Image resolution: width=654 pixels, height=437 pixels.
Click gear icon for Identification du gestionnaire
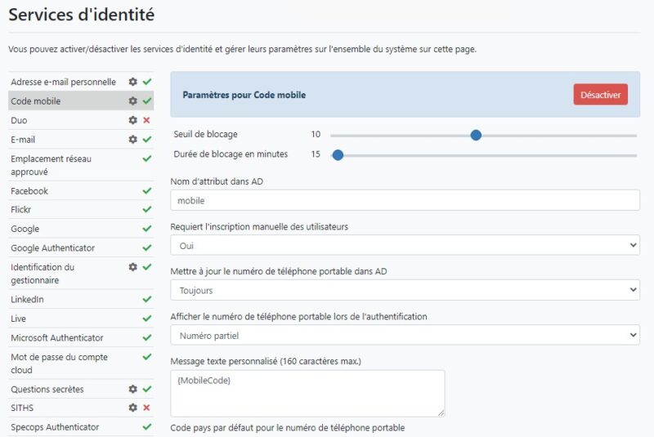coord(132,267)
